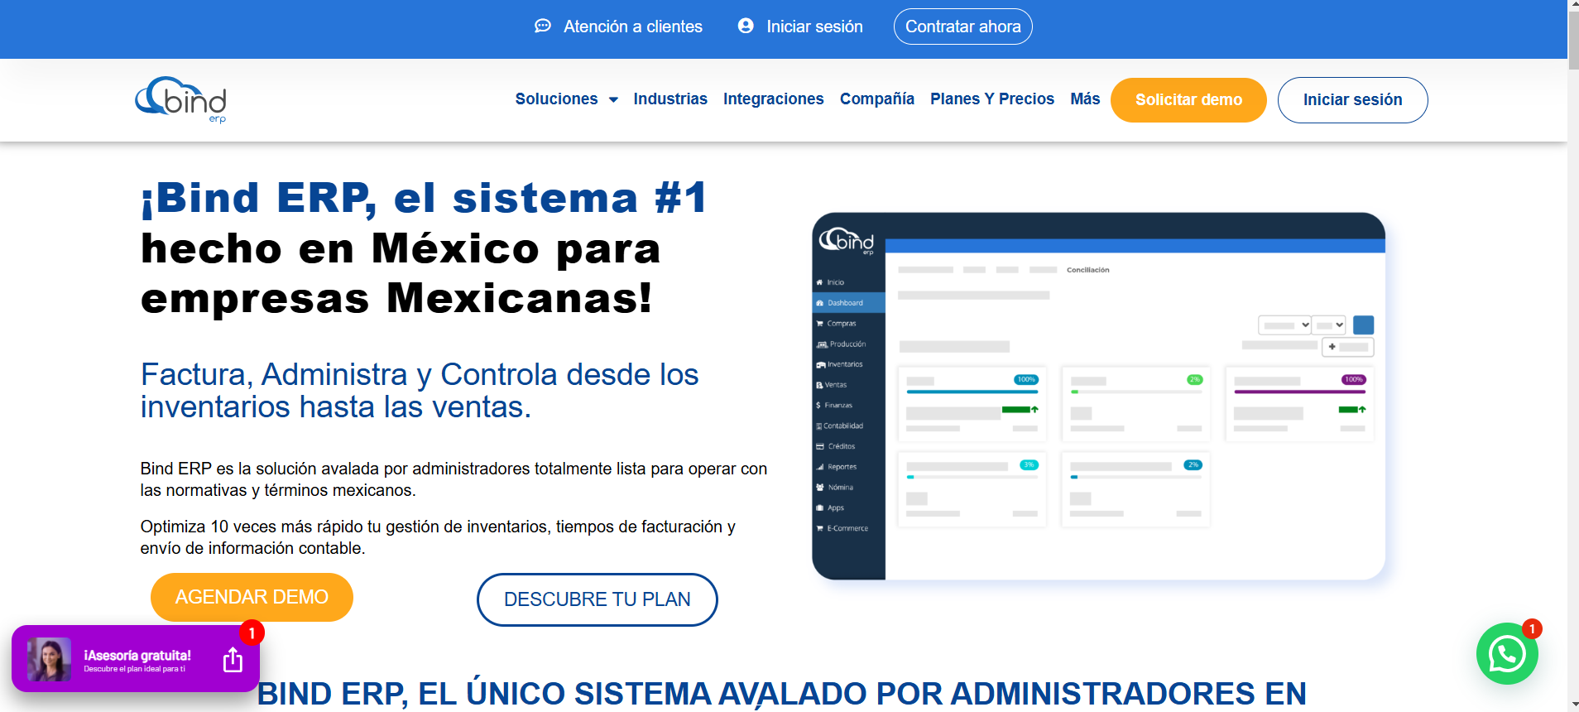Click the Iniciar sesión link in top blue bar
This screenshot has height=712, width=1579.
pos(814,26)
